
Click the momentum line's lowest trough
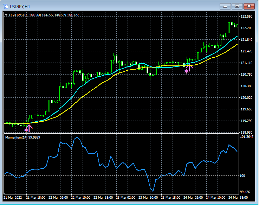tap(153, 191)
